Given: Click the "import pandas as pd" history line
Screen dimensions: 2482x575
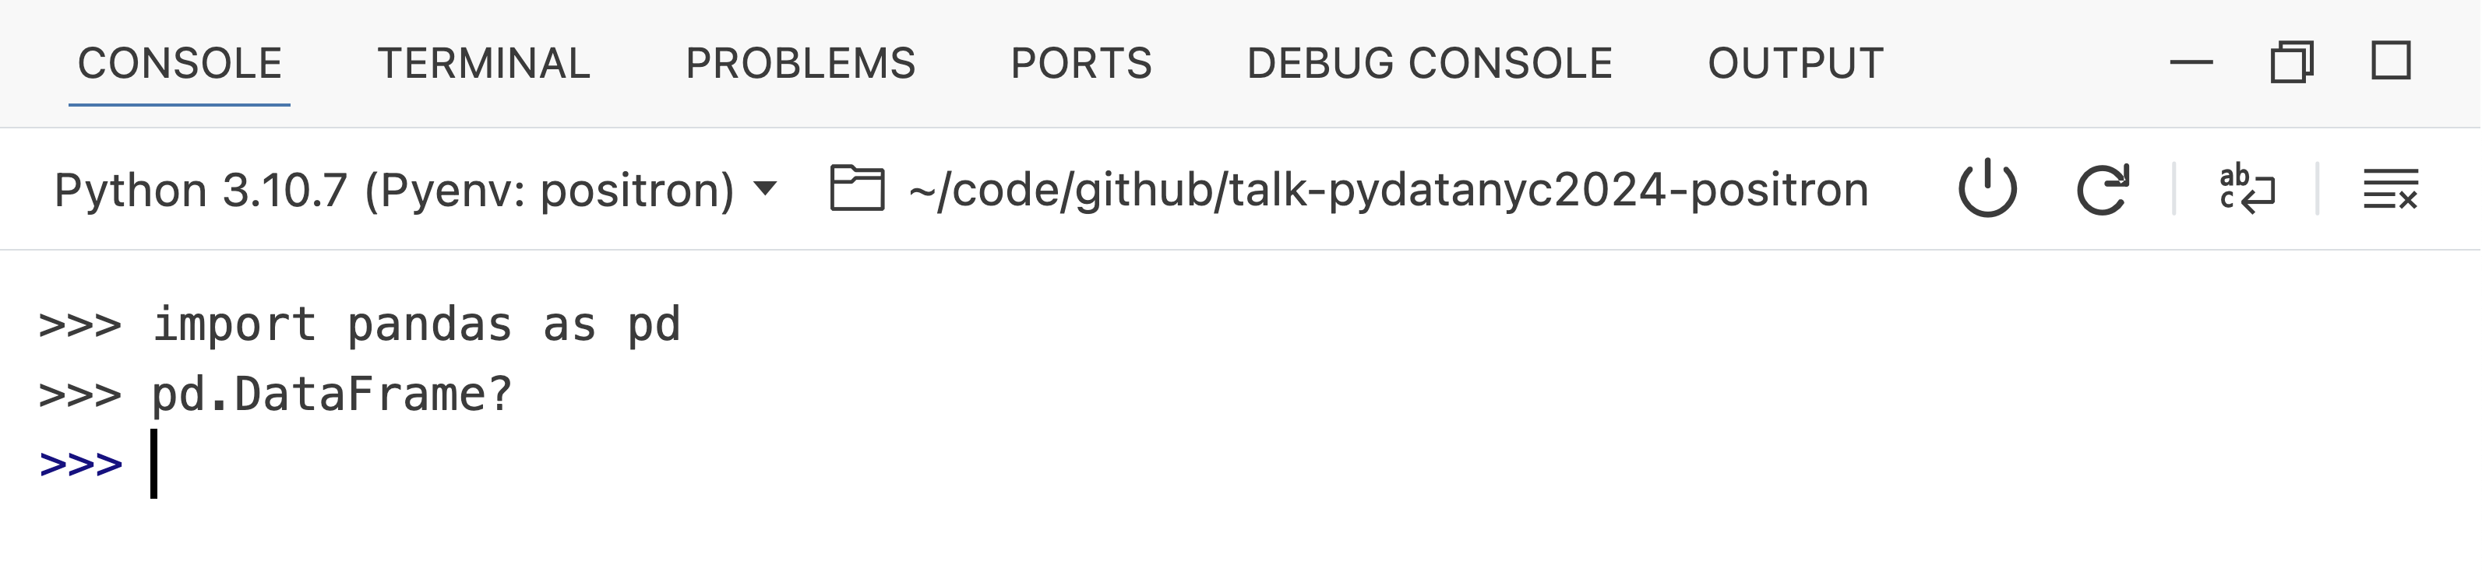Looking at the screenshot, I should coord(416,325).
